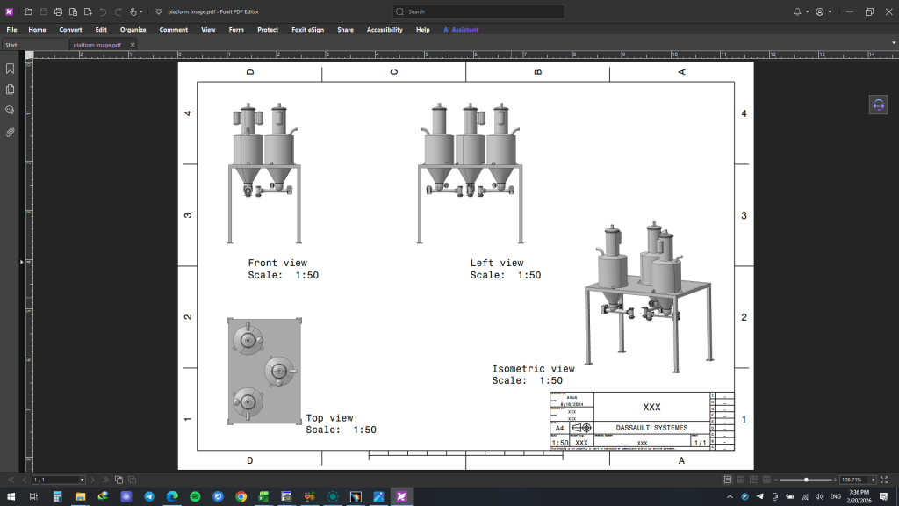The width and height of the screenshot is (899, 506).
Task: Open the Comments panel
Action: (10, 110)
